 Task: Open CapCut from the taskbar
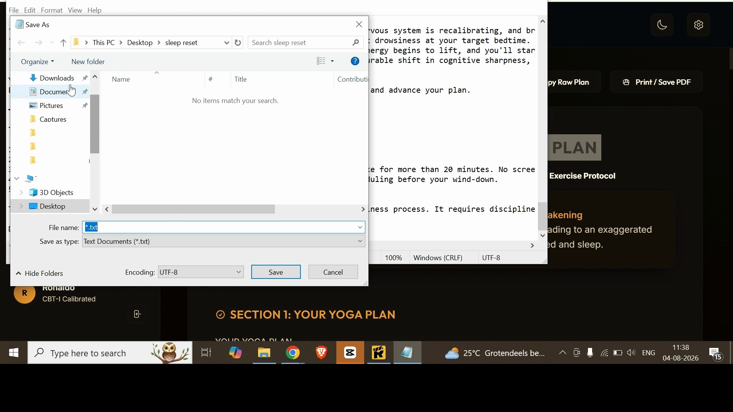[x=350, y=353]
